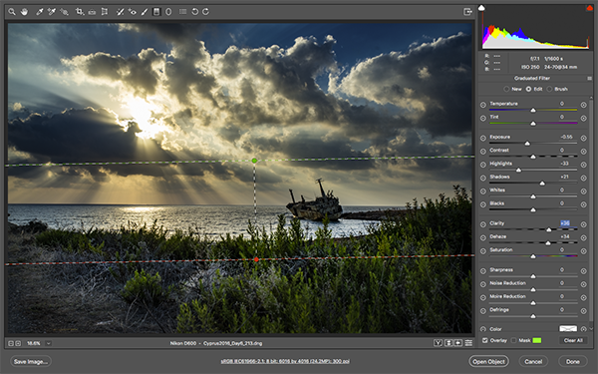Click the Shadows slider handle
The height and width of the screenshot is (374, 598).
(x=542, y=184)
